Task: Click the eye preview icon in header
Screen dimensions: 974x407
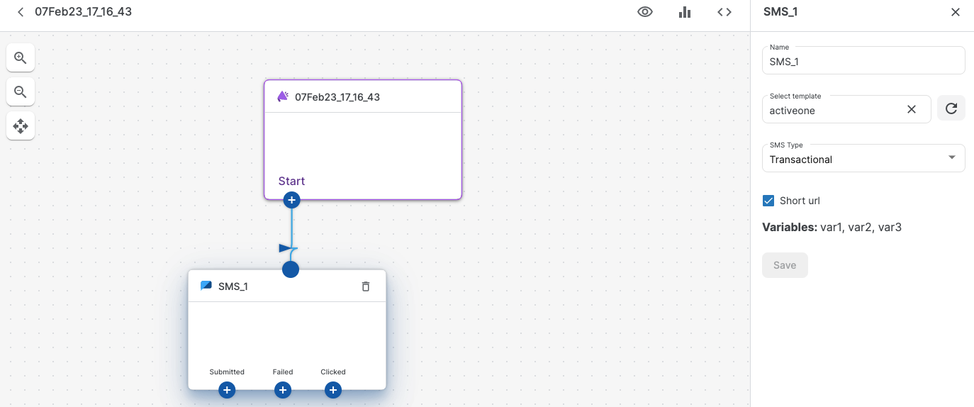Action: point(645,12)
